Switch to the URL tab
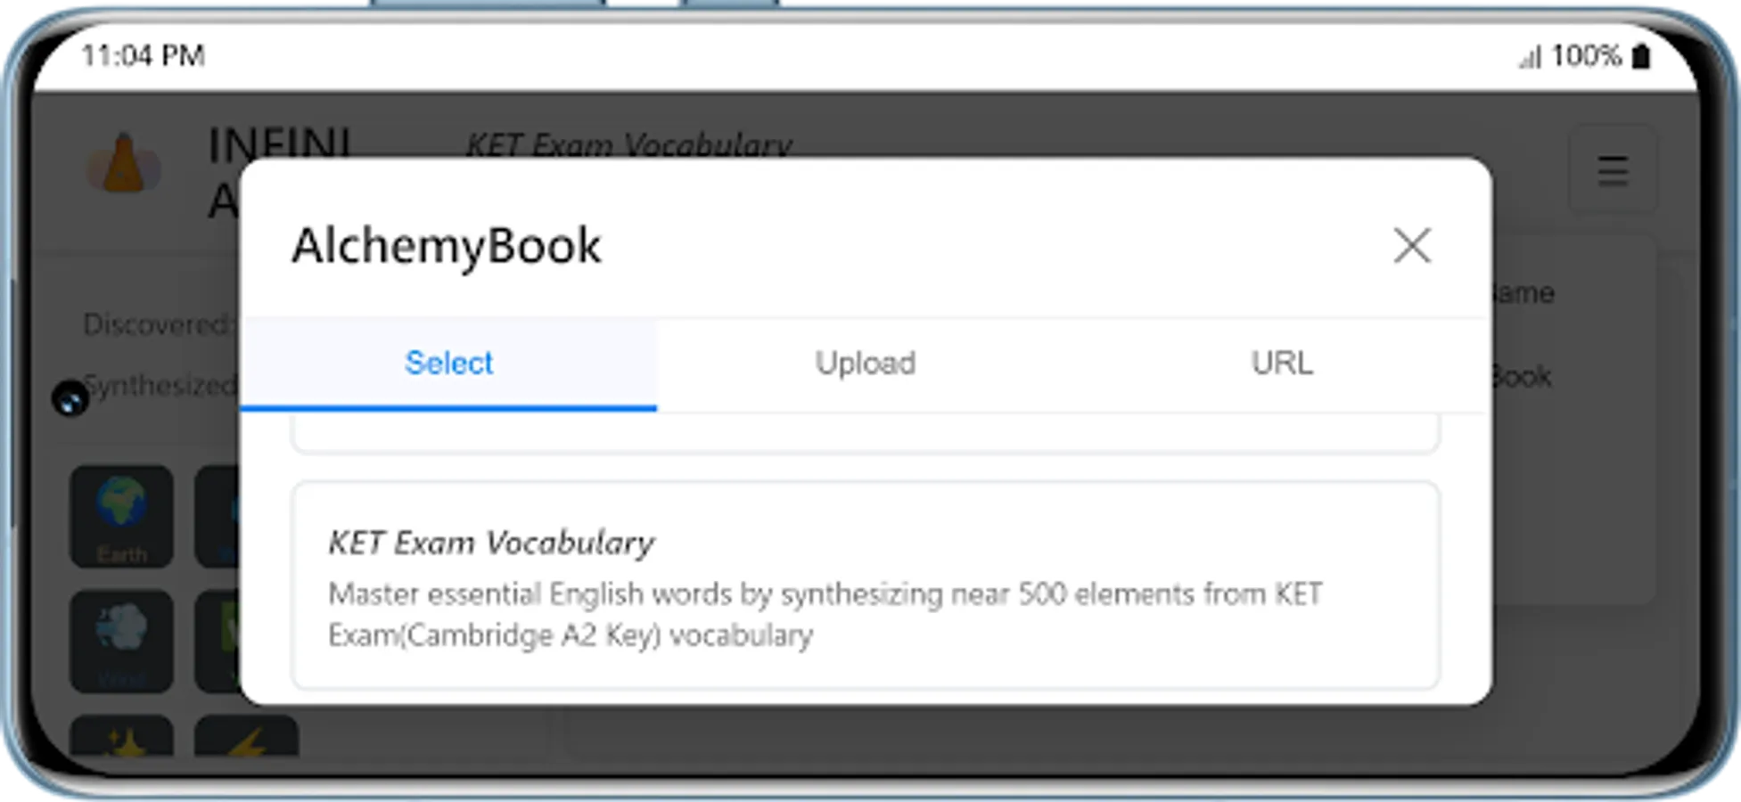This screenshot has height=802, width=1741. coord(1282,364)
